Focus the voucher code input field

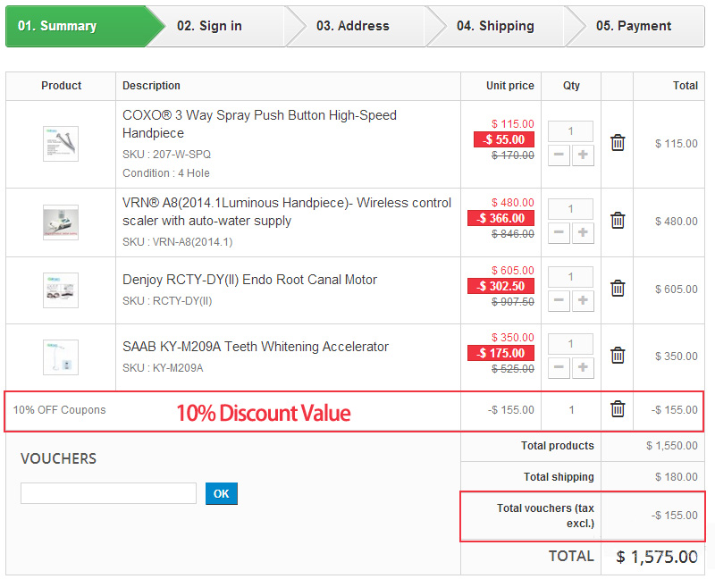click(x=108, y=493)
